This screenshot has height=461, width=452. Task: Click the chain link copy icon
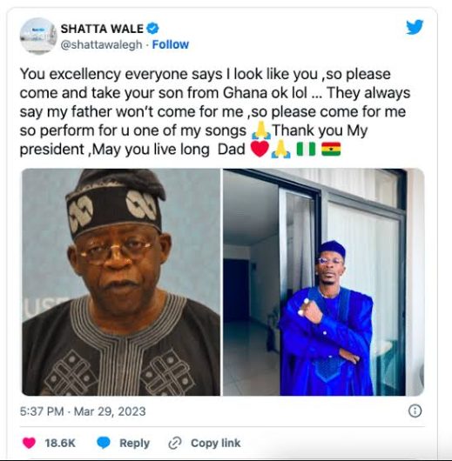[174, 443]
